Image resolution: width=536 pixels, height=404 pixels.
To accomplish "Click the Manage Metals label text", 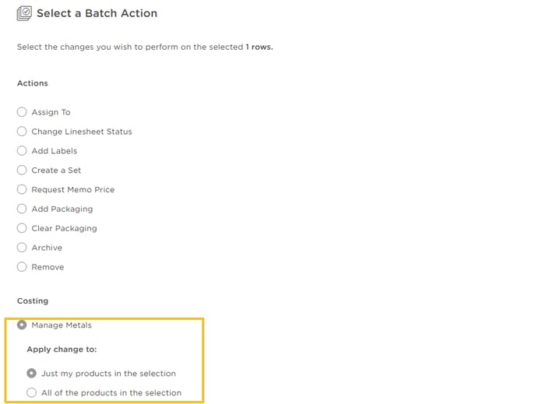I will coord(62,325).
